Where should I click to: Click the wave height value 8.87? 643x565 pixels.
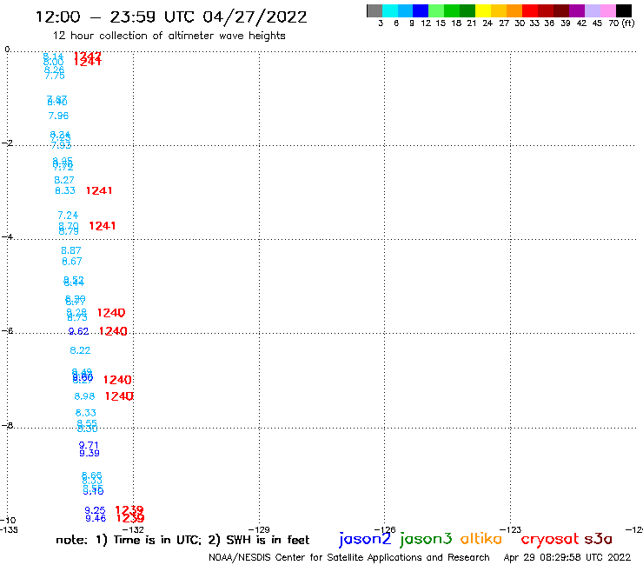pyautogui.click(x=71, y=250)
